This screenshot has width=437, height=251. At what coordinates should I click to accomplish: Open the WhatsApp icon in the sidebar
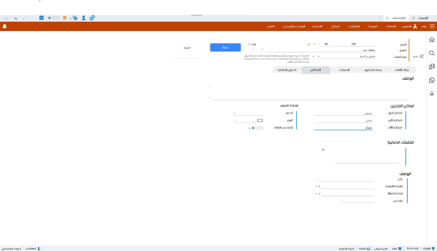point(432,80)
